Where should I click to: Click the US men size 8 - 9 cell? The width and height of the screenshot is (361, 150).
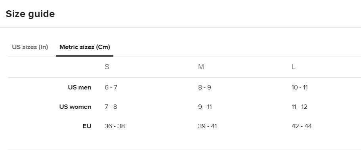click(204, 87)
